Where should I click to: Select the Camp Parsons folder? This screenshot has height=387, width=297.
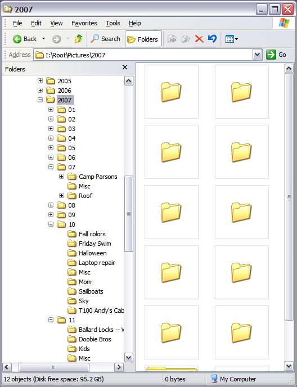(98, 177)
